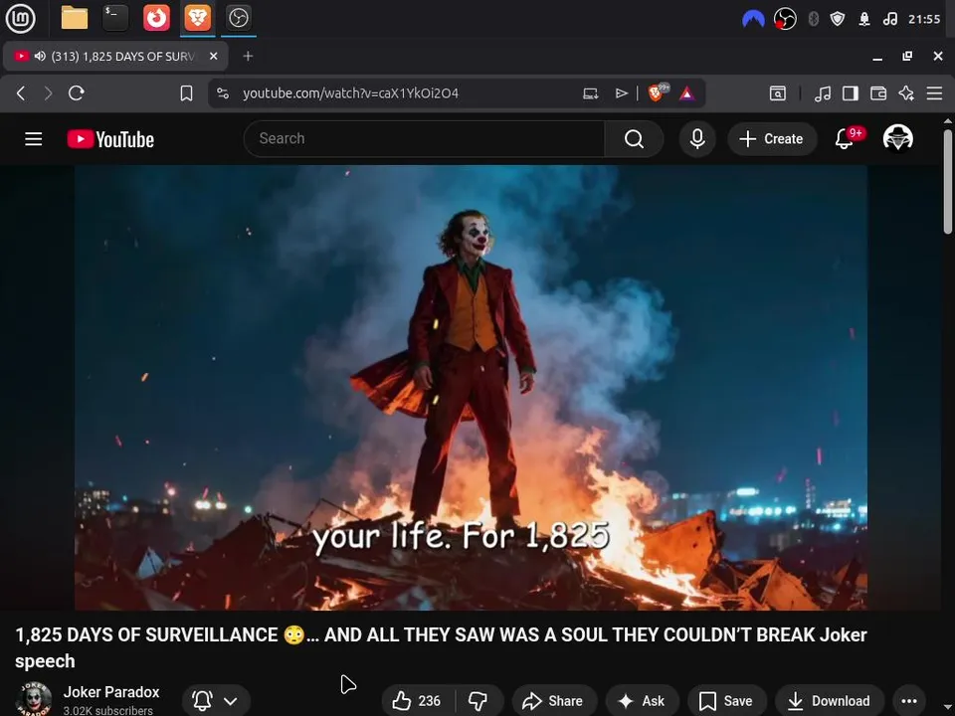Open the red circular app in panel
Image resolution: width=955 pixels, height=716 pixels.
pyautogui.click(x=156, y=18)
